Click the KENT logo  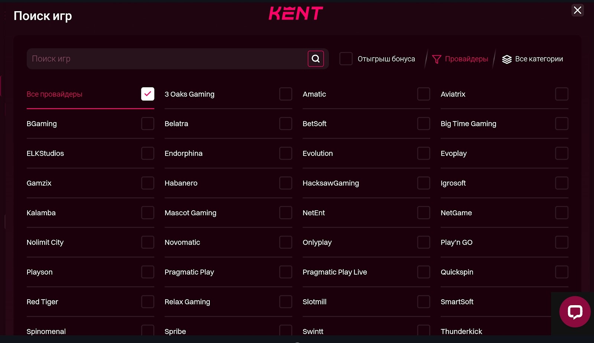tap(296, 13)
